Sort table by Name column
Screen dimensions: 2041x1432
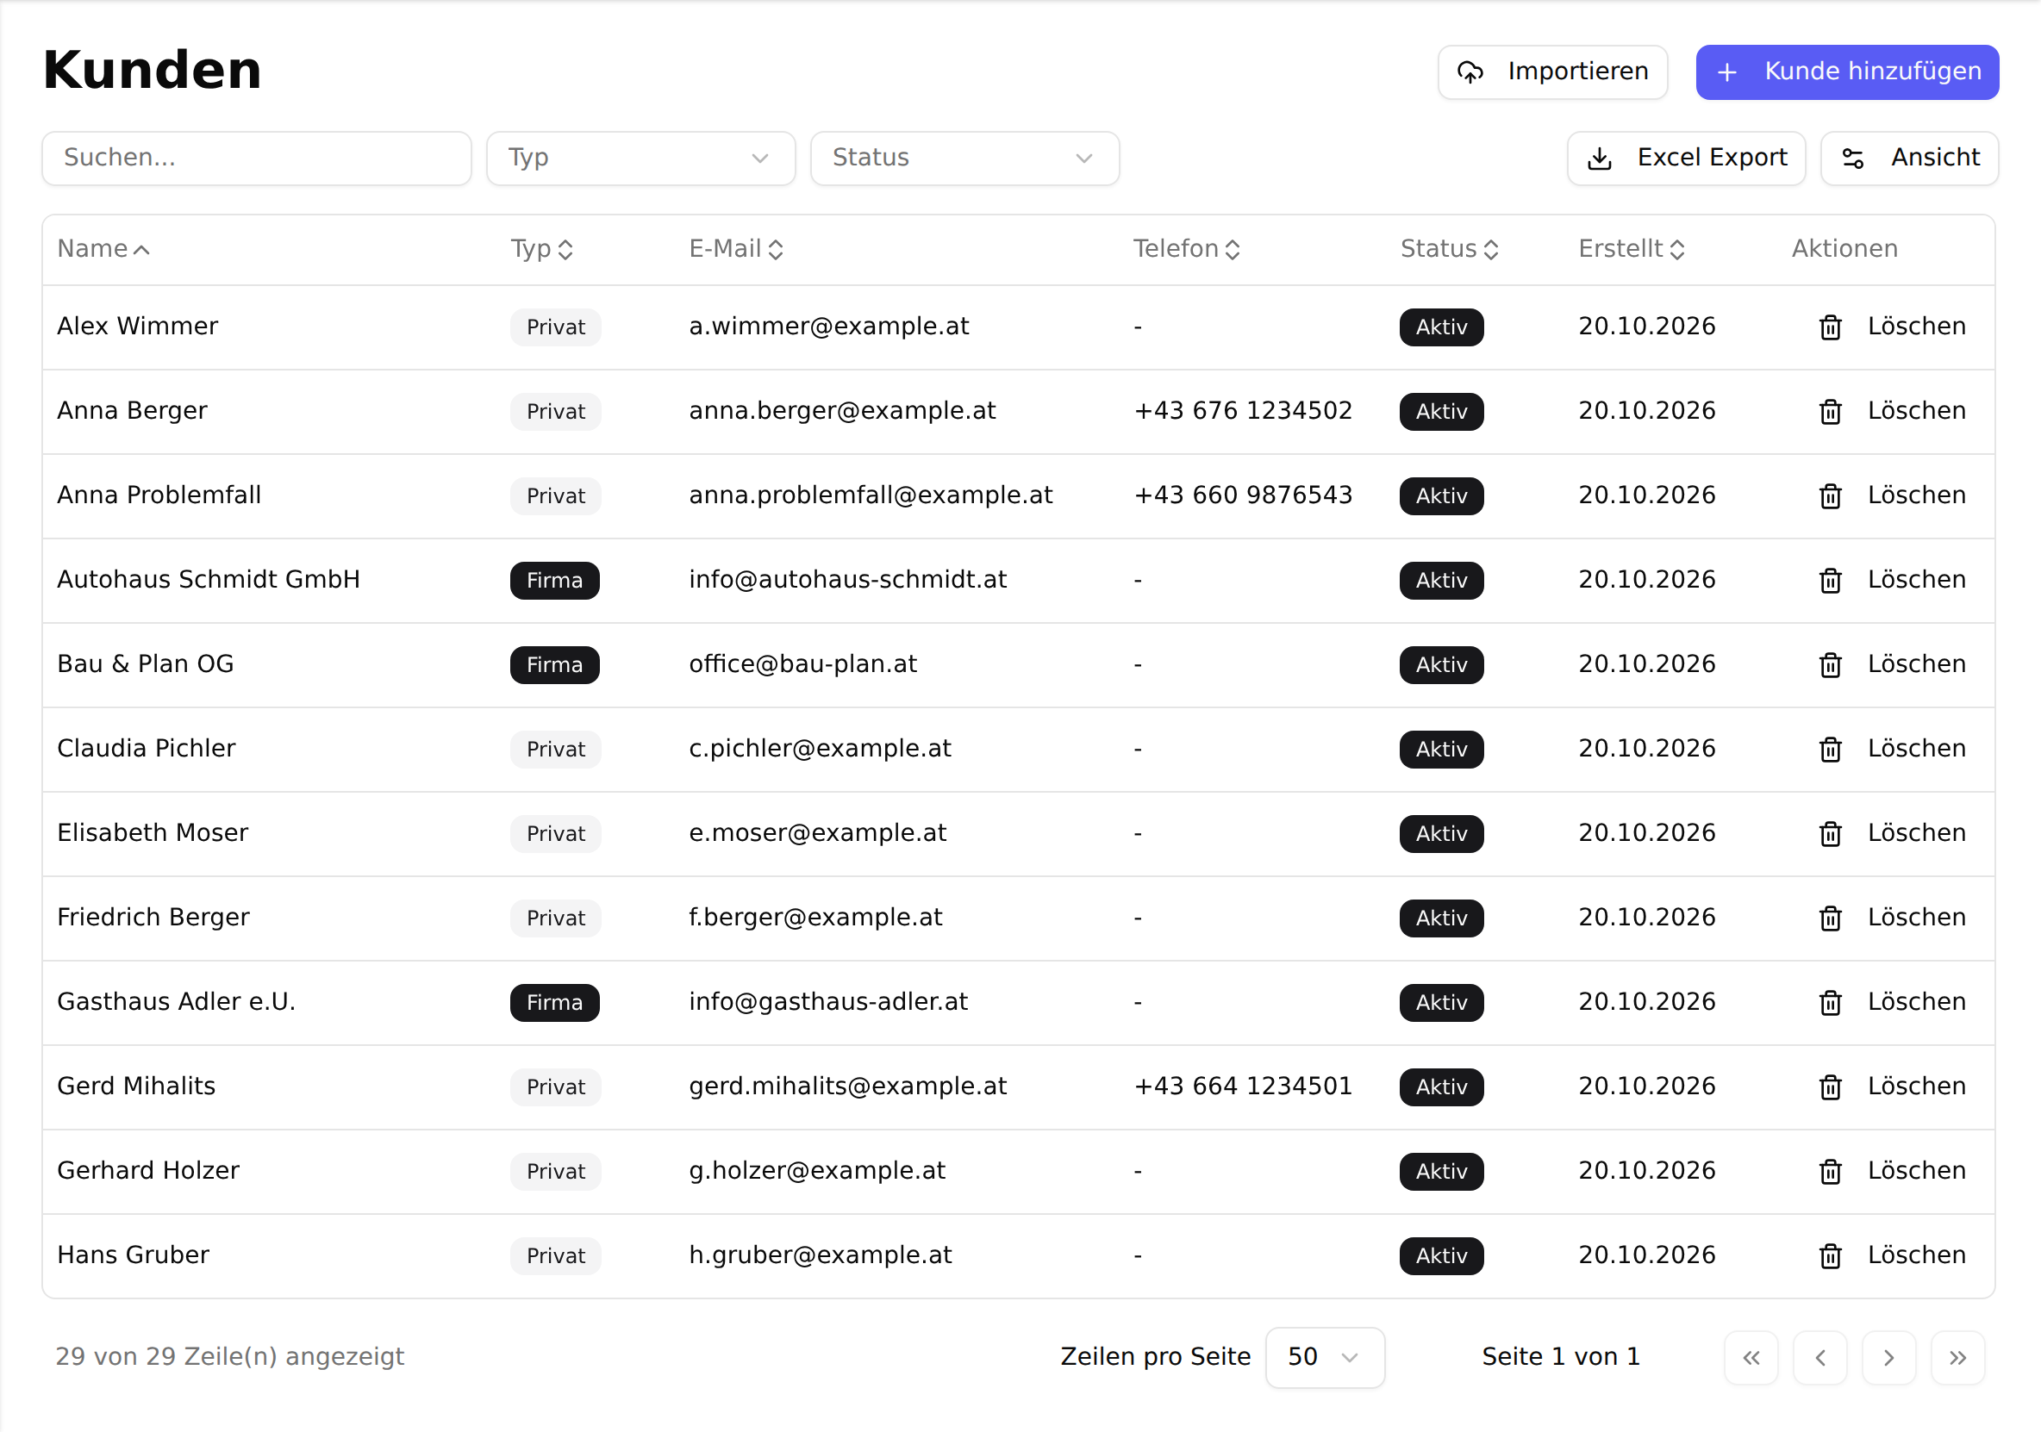(x=103, y=249)
